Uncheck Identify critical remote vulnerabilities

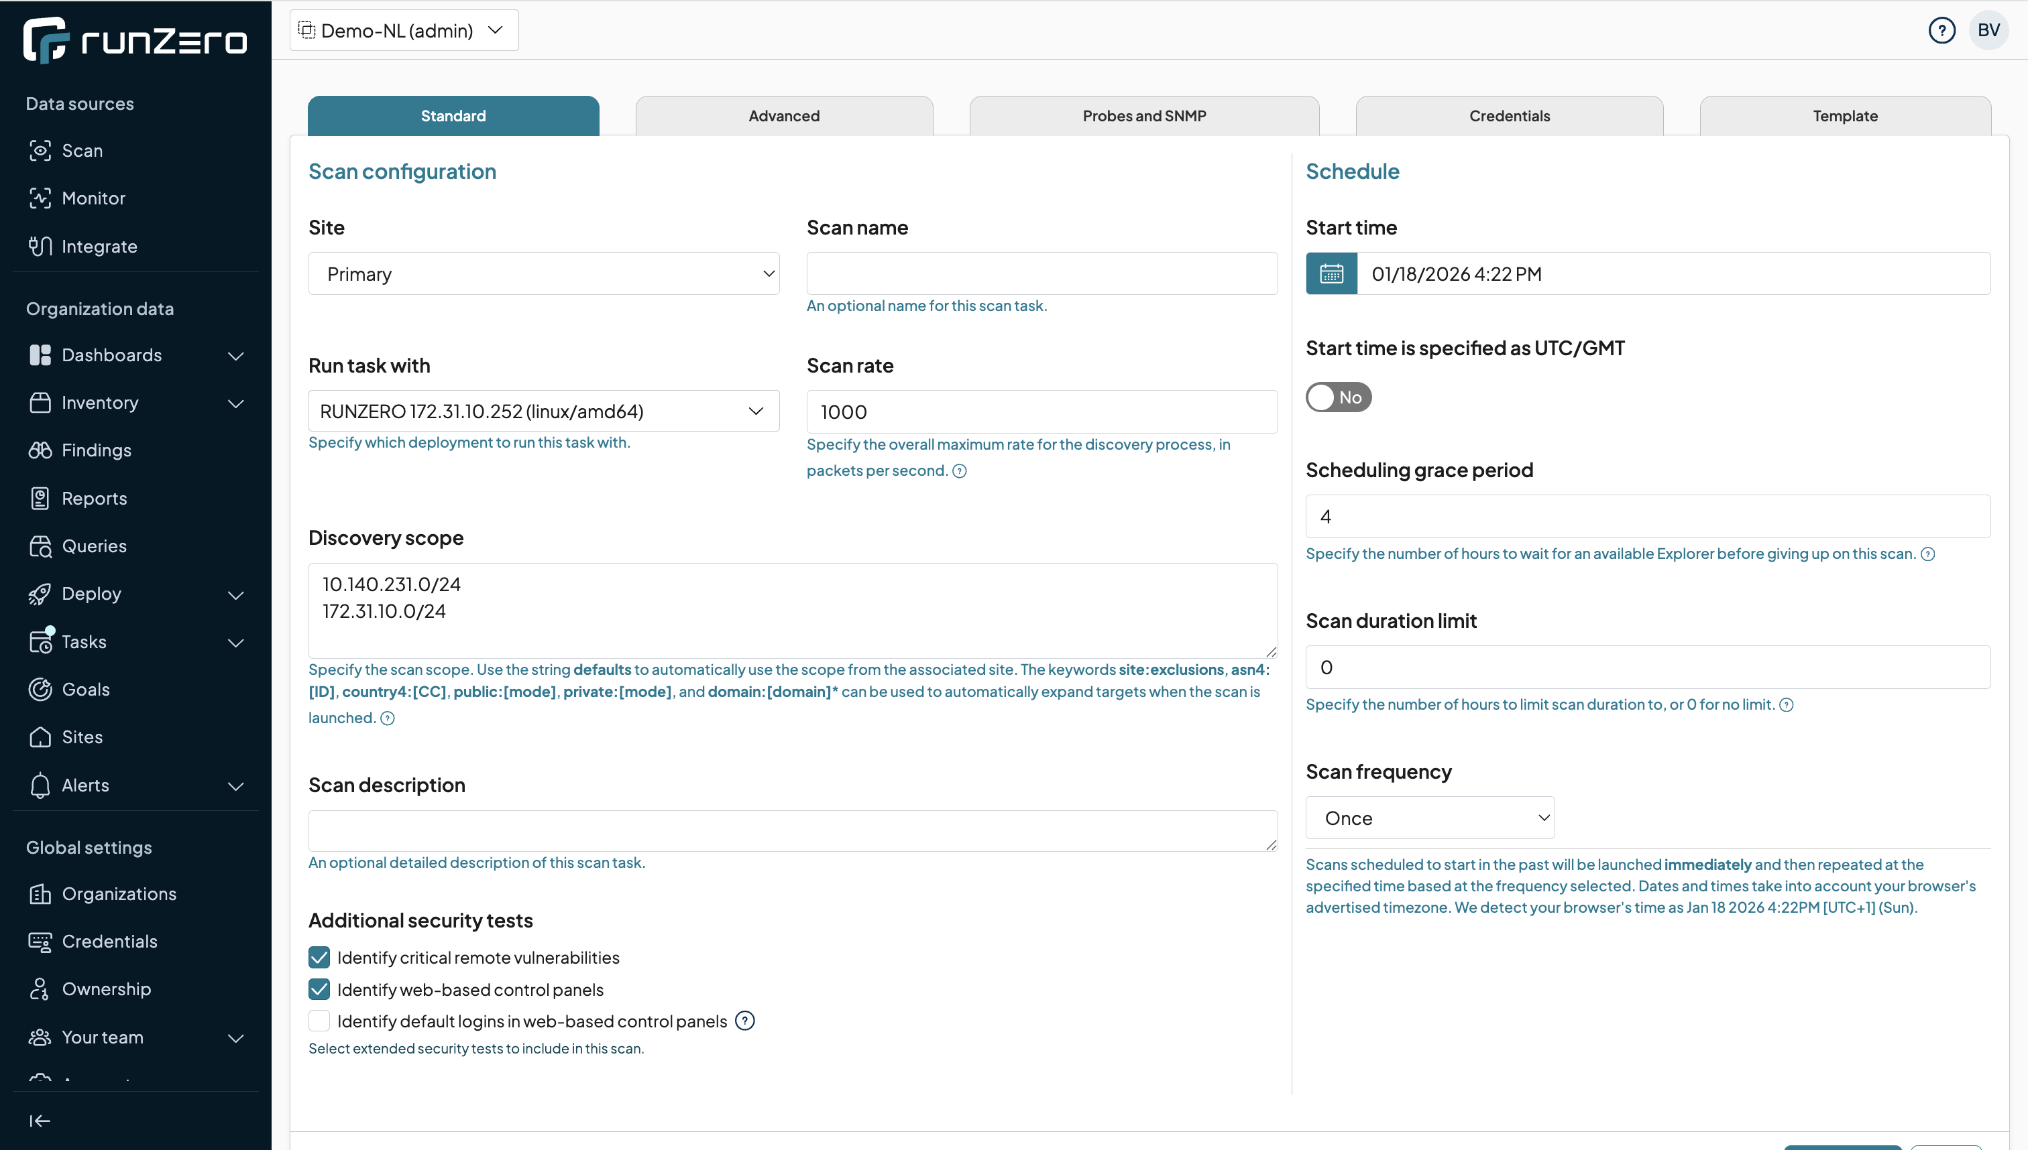[x=319, y=957]
